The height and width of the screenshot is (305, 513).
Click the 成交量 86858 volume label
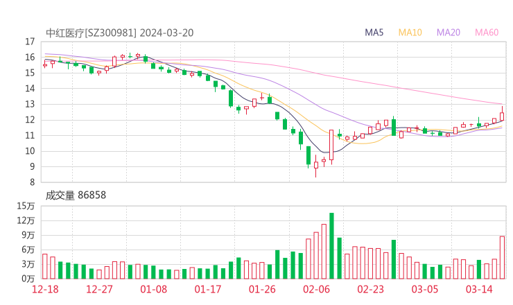point(76,195)
